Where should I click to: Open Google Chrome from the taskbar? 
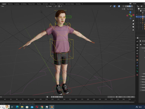[42, 107]
